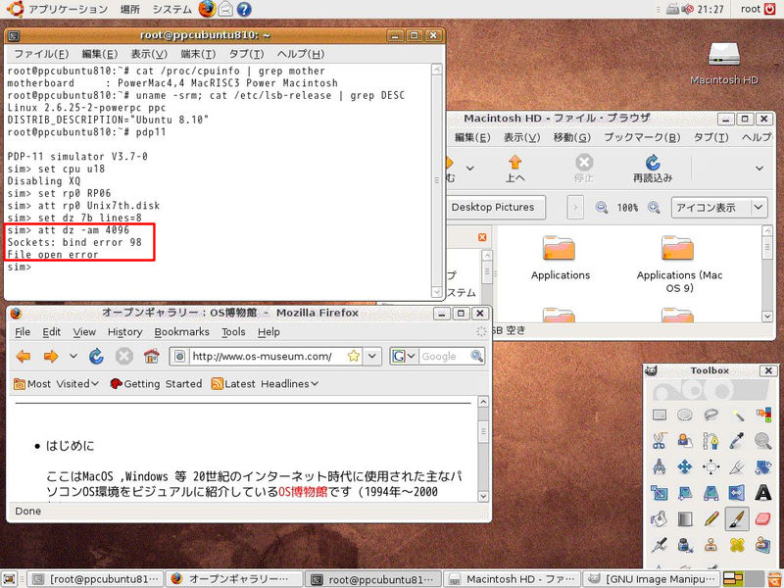Image resolution: width=784 pixels, height=588 pixels.
Task: Zoom out in the file browser
Action: (x=602, y=208)
